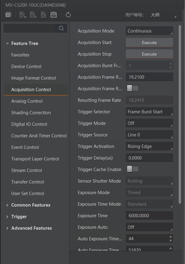The width and height of the screenshot is (185, 264).
Task: Select Counter And Timer Control item
Action: tap(39, 136)
